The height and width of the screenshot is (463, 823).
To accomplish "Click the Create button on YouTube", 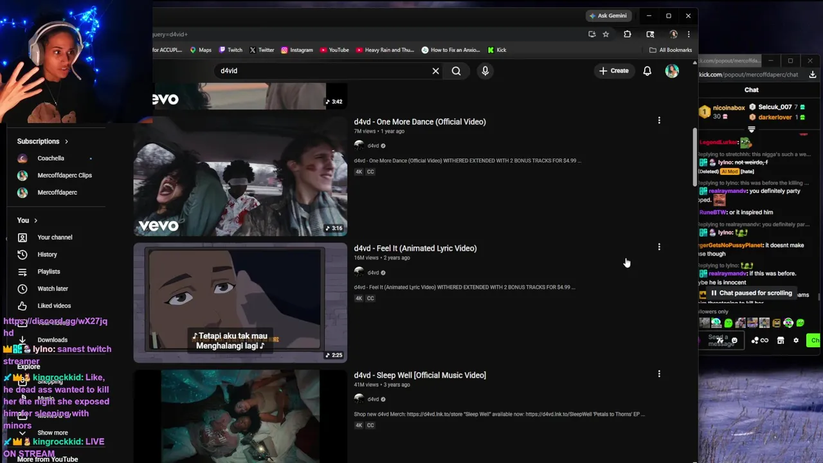I will (x=613, y=71).
